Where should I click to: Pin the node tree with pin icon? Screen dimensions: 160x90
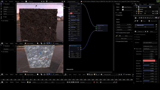(x=133, y=74)
